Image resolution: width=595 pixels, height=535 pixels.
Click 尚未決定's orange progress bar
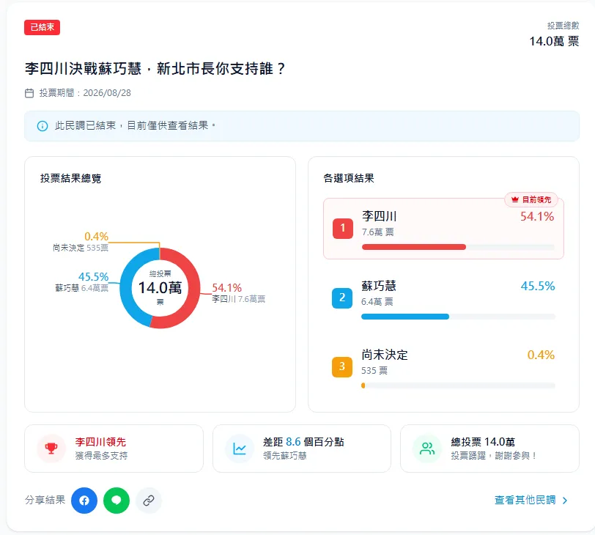point(363,385)
